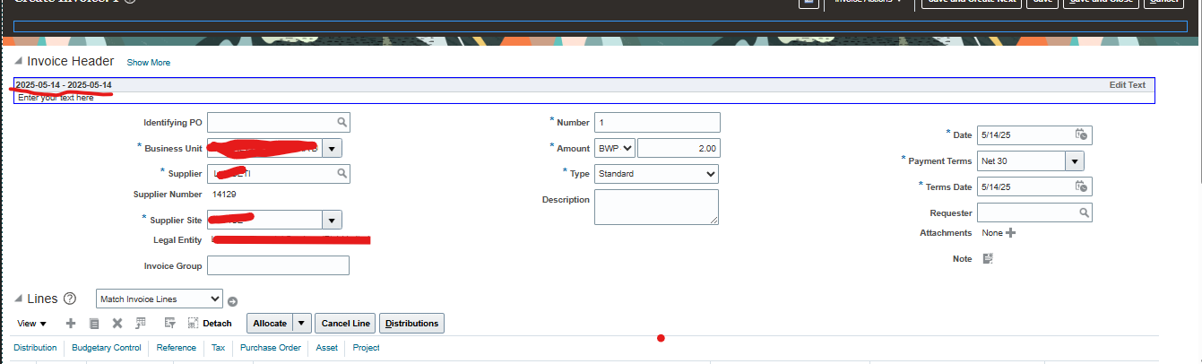Click the Save and Close button
Image resolution: width=1202 pixels, height=364 pixels.
coord(1101,3)
